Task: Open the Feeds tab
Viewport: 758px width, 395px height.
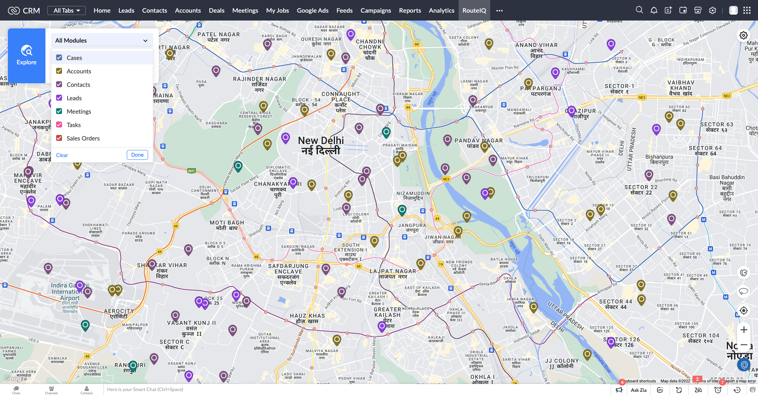Action: point(344,11)
